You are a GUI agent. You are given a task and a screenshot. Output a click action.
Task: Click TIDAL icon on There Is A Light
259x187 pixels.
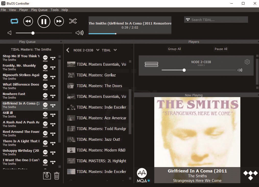click(x=53, y=143)
